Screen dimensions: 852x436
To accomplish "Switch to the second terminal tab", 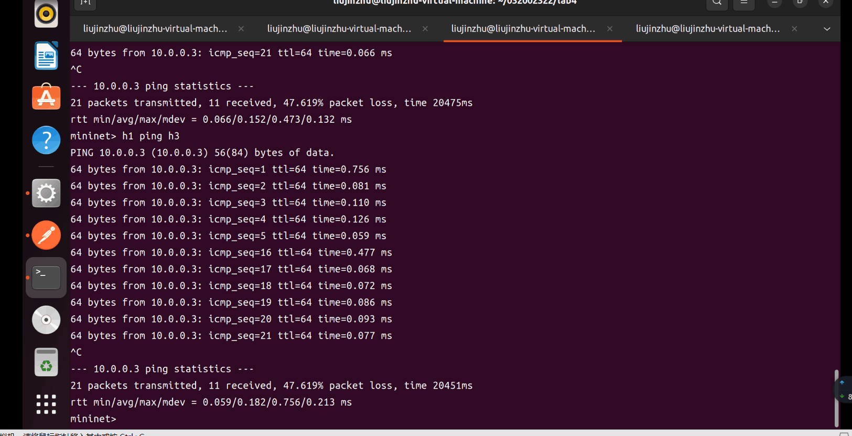I will tap(339, 29).
